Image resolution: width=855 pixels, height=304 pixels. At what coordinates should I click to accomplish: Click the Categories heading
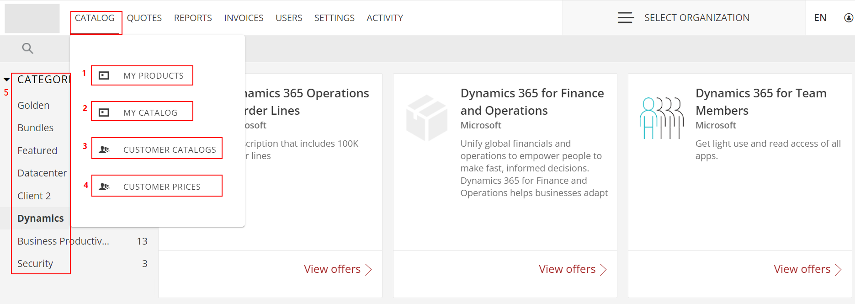(x=43, y=80)
